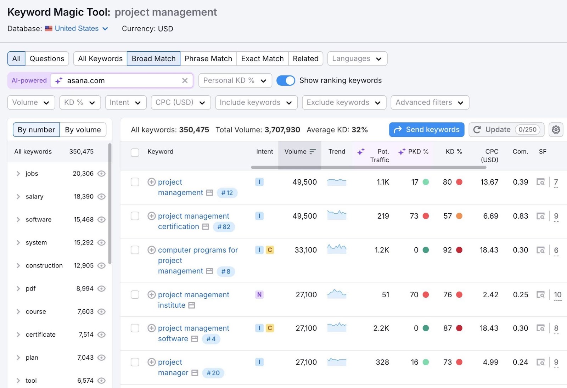Screen dimensions: 567x388
Task: Expand the "software" keyword group in sidebar
Action: pos(18,219)
